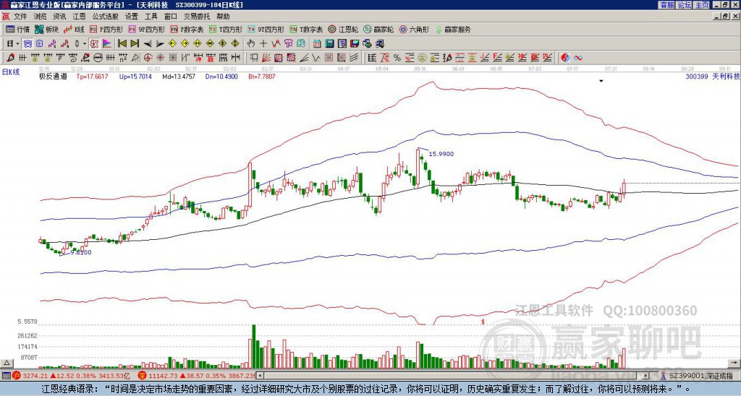
Task: Open the 赢家轮 tool
Action: [x=378, y=29]
